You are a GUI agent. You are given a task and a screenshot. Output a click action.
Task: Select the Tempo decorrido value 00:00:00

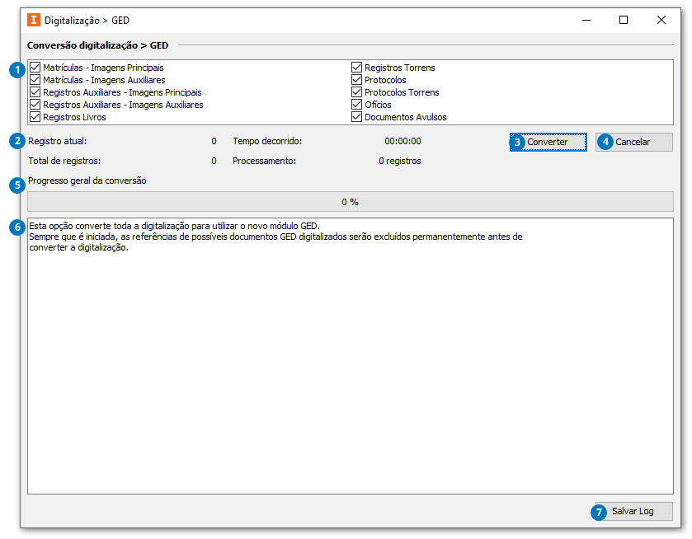coord(402,141)
